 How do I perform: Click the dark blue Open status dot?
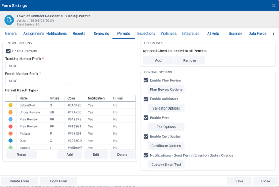coord(11,141)
